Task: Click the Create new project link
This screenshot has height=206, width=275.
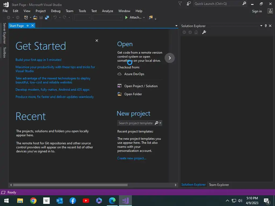Action: (x=132, y=158)
